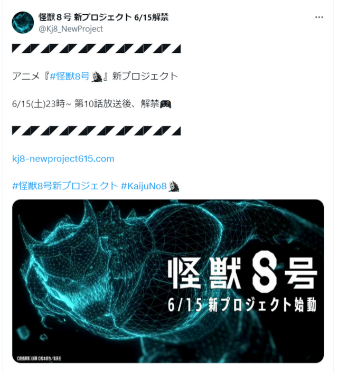
Task: Click the kaiju emoji after the #KaijuNo8 hashtag
Action: [174, 186]
